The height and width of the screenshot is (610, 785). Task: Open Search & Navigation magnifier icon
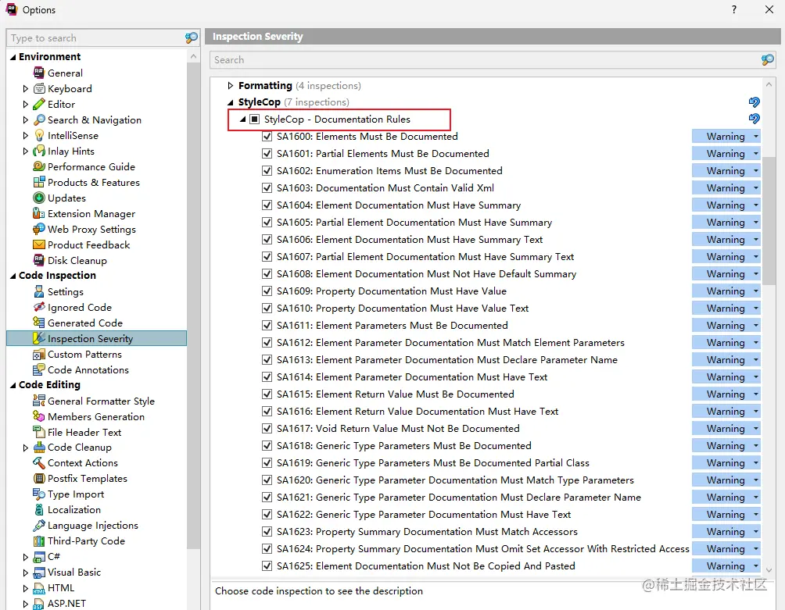(x=38, y=120)
